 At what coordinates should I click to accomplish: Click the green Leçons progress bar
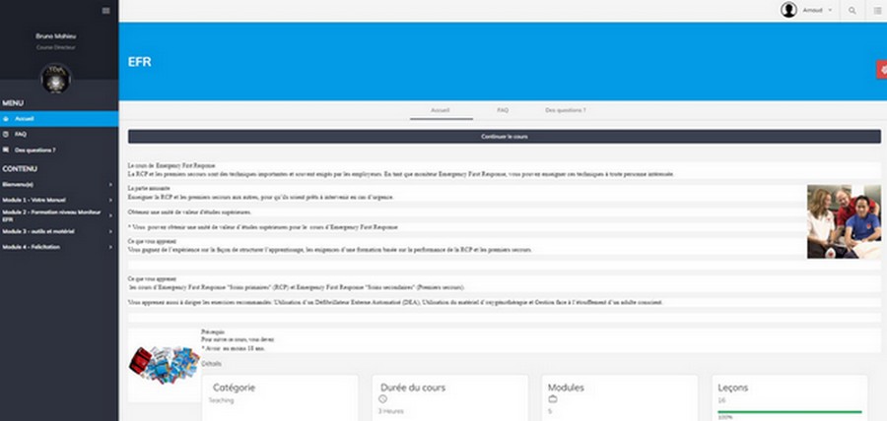[788, 411]
